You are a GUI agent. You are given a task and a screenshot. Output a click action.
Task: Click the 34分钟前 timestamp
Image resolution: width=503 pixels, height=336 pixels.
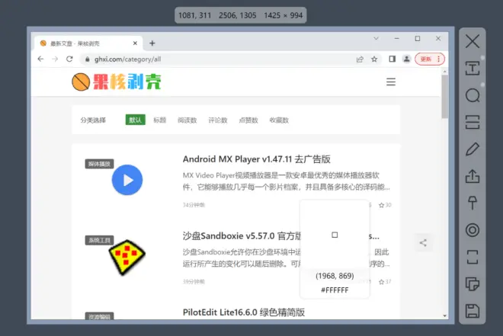tap(194, 205)
